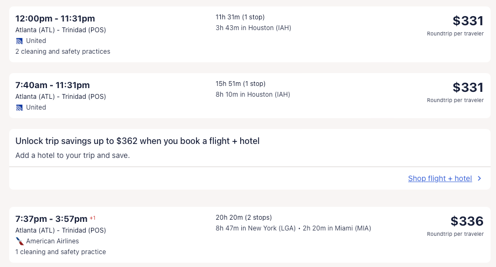Click the Add a hotel to your trip text
The height and width of the screenshot is (267, 496).
coord(73,156)
